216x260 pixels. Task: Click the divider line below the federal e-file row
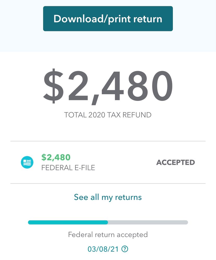[x=108, y=183]
